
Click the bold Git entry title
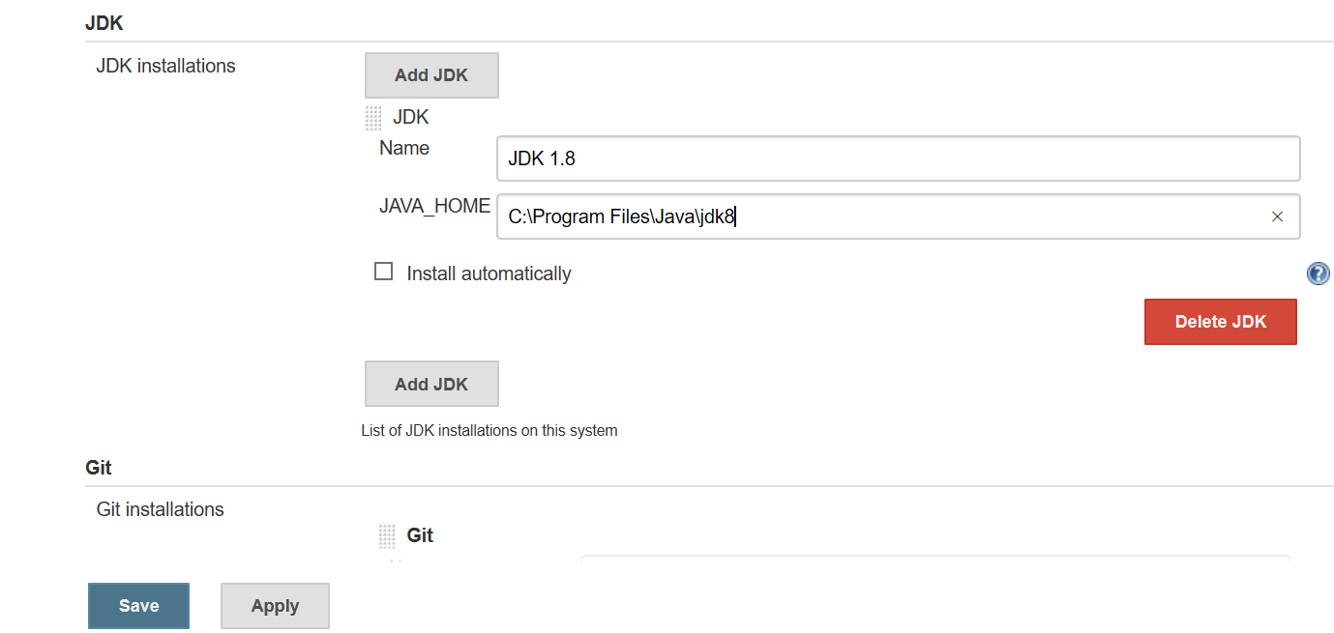coord(420,535)
